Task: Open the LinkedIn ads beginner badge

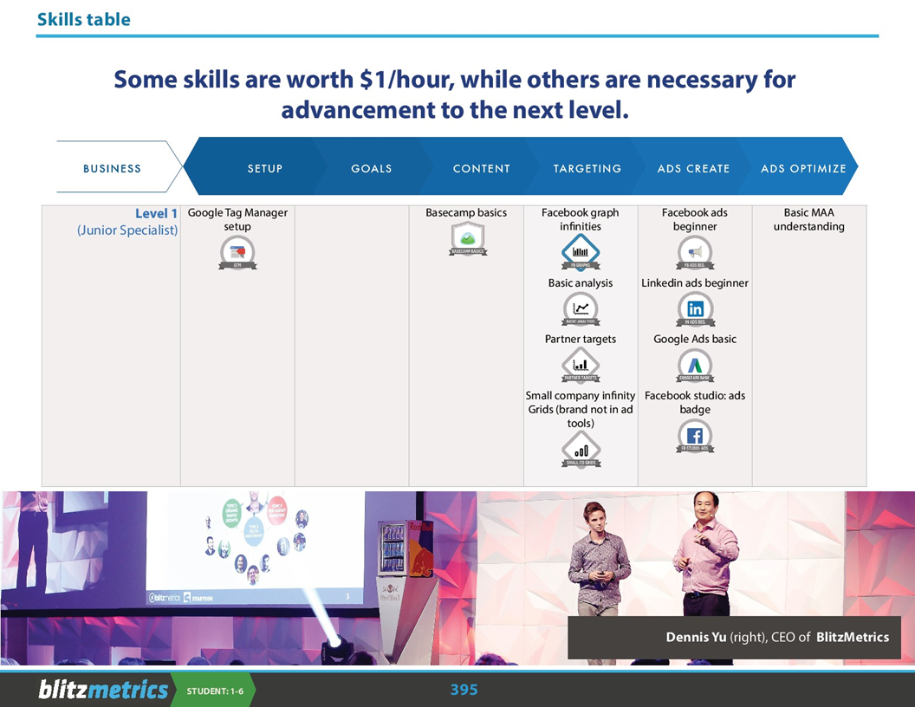Action: click(694, 309)
